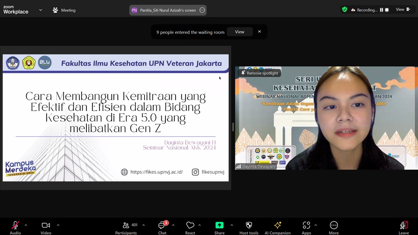Click Remove spotlight on Dayinta's video

coord(260,73)
